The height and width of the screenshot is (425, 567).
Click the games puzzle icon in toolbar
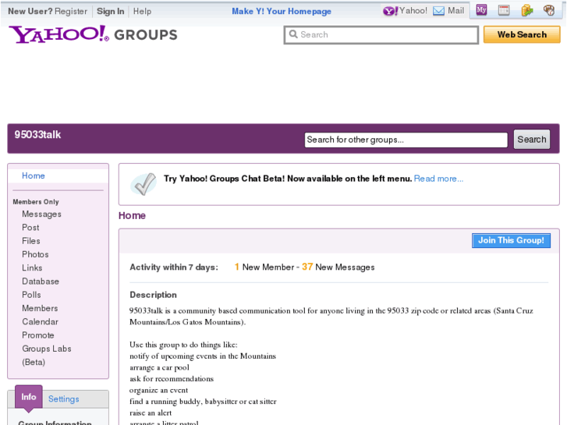(527, 10)
